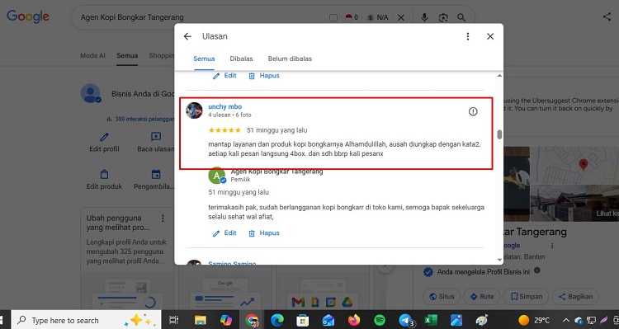Viewport: 619px width, 329px height.
Task: Click the Situs button
Action: click(442, 297)
